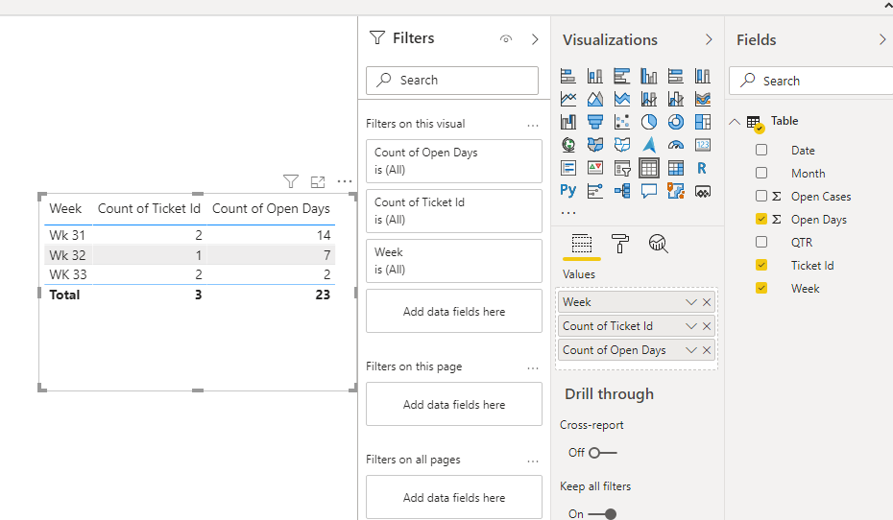Select the ArcGIS Maps visual
Screen dimensions: 893x520
tap(675, 191)
